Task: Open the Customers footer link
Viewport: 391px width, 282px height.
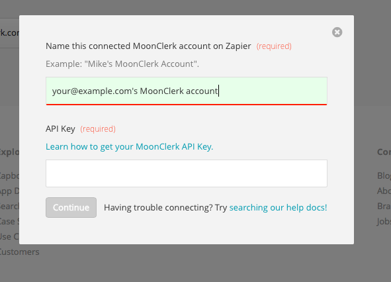Action: [x=19, y=252]
